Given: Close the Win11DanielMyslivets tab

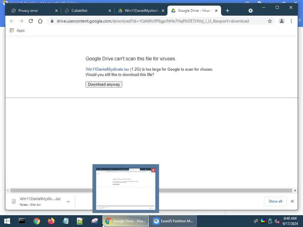Looking at the screenshot, I should [x=163, y=11].
